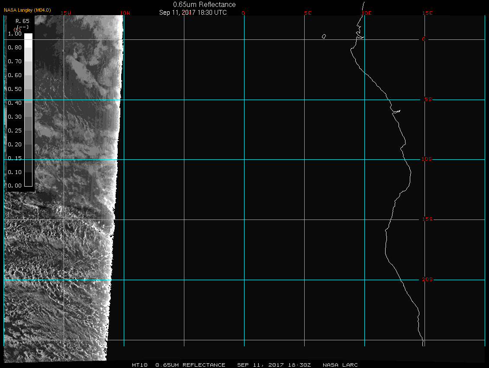Click the 0.30 colorbar value
The width and height of the screenshot is (489, 368).
tap(15, 117)
